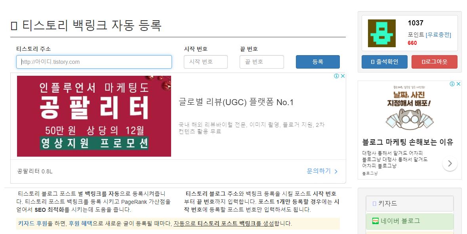Image resolution: width=467 pixels, height=234 pixels.
Task: Click the red 공팔리터 promotion banner image
Action: coord(94,116)
